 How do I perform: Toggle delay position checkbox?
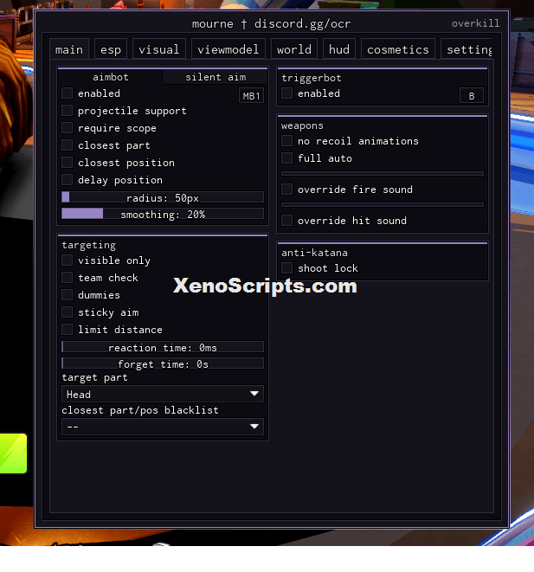pos(67,180)
